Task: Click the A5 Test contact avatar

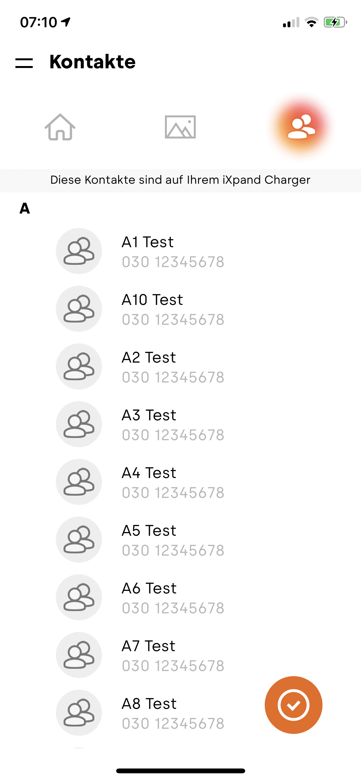Action: tap(79, 540)
